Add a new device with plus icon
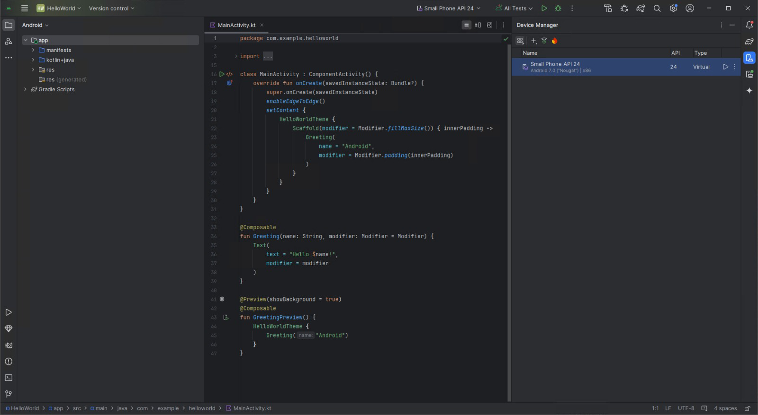Image resolution: width=758 pixels, height=415 pixels. point(533,41)
